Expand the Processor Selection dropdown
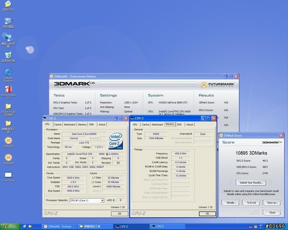Screen dimensions: 288x230 click(102, 200)
